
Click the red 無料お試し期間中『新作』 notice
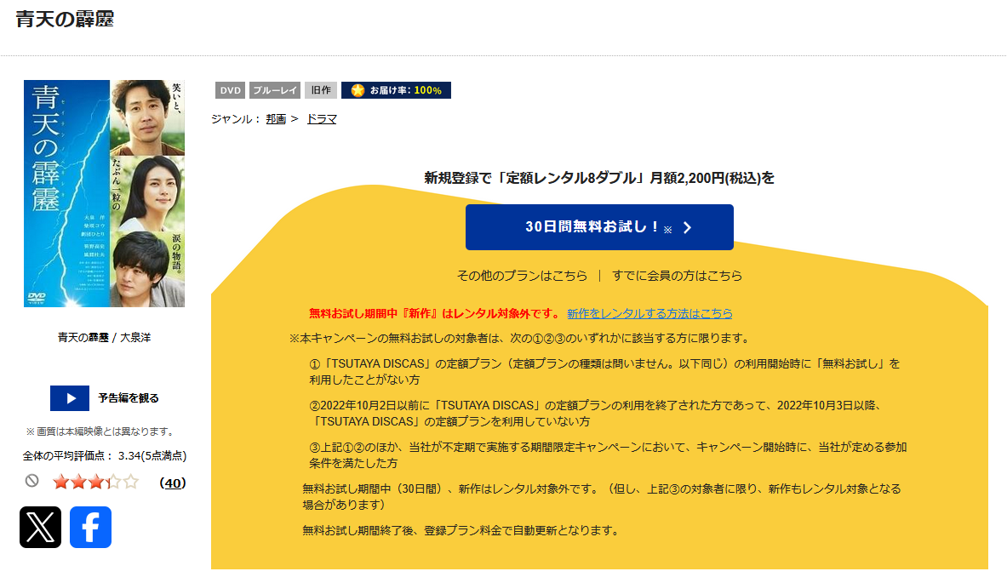[435, 313]
